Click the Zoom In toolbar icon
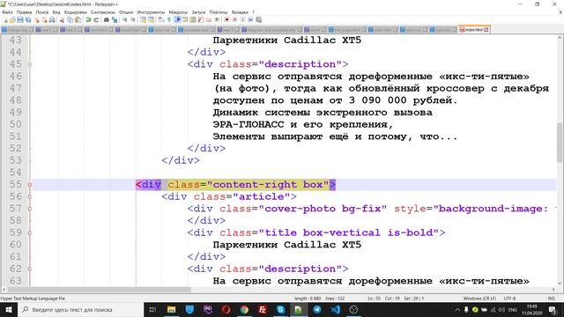564x317 pixels. (x=124, y=19)
